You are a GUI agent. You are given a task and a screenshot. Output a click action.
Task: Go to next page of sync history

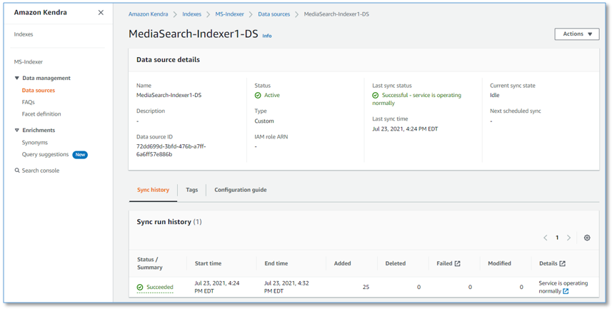click(x=568, y=238)
